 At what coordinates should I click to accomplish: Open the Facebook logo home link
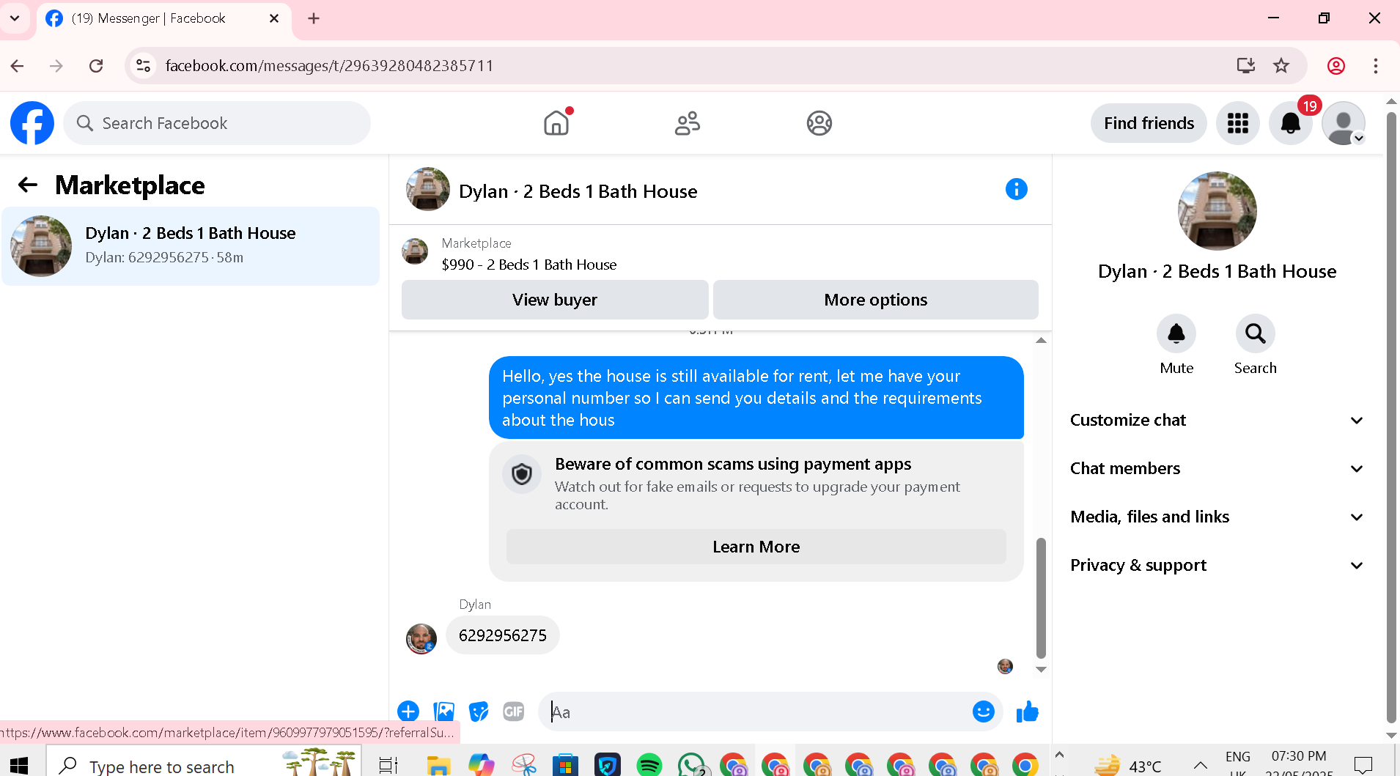point(32,123)
